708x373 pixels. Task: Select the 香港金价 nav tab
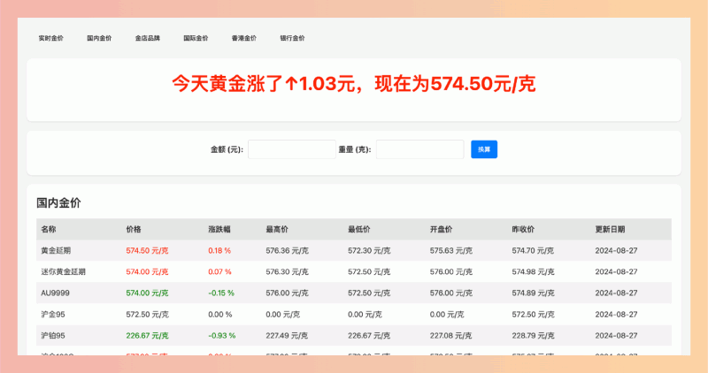click(244, 38)
